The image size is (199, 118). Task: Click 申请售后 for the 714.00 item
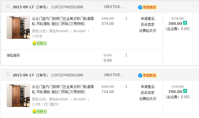(147, 87)
